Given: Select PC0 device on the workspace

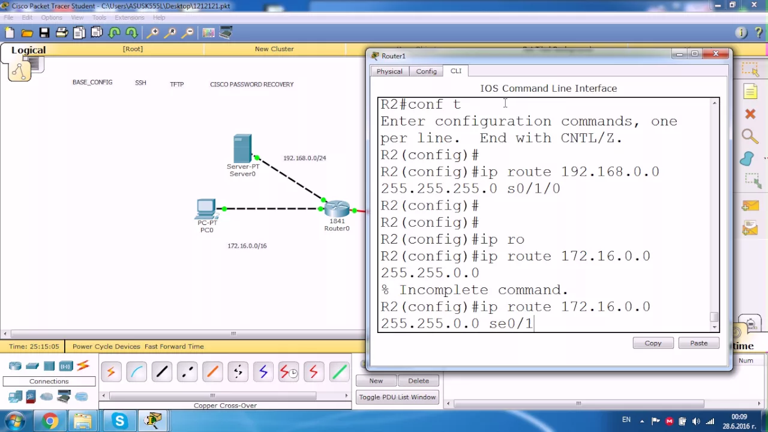Looking at the screenshot, I should (x=206, y=209).
